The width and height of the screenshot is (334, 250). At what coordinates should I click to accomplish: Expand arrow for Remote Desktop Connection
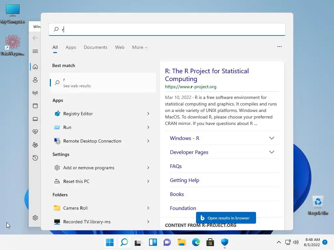pyautogui.click(x=148, y=141)
